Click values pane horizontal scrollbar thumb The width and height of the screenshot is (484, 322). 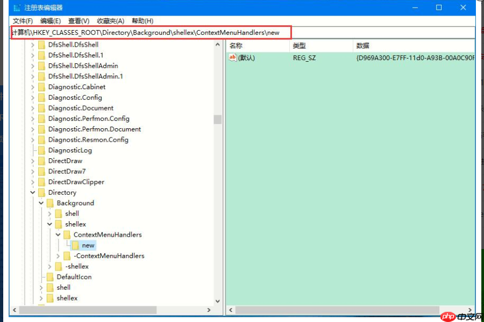tap(337, 310)
